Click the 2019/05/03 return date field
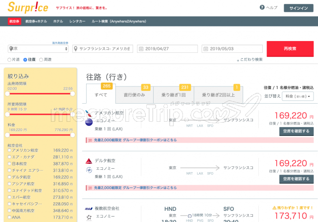 click(x=232, y=49)
